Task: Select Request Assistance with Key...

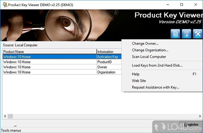Action: tap(155, 87)
